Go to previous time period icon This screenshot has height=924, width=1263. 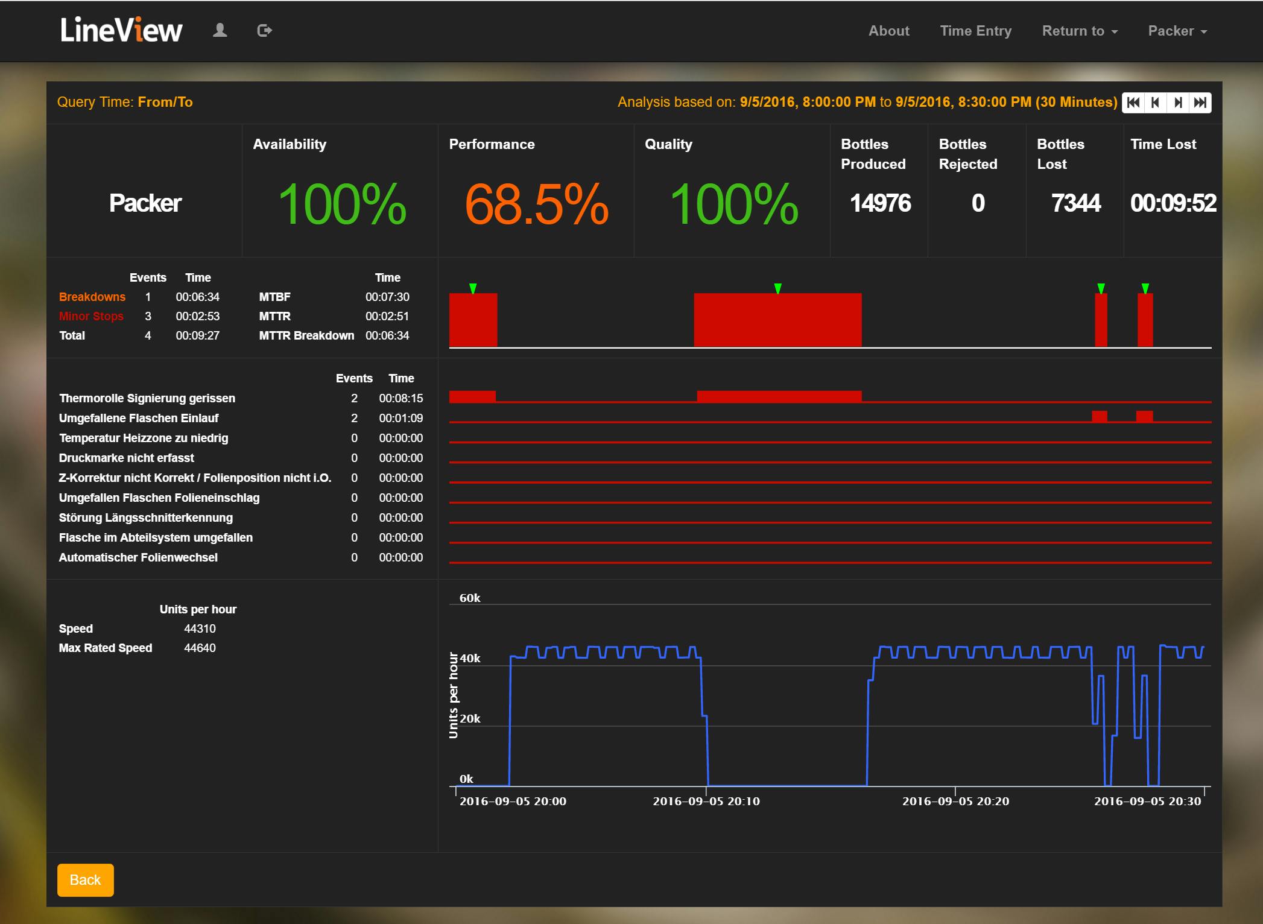click(x=1155, y=103)
